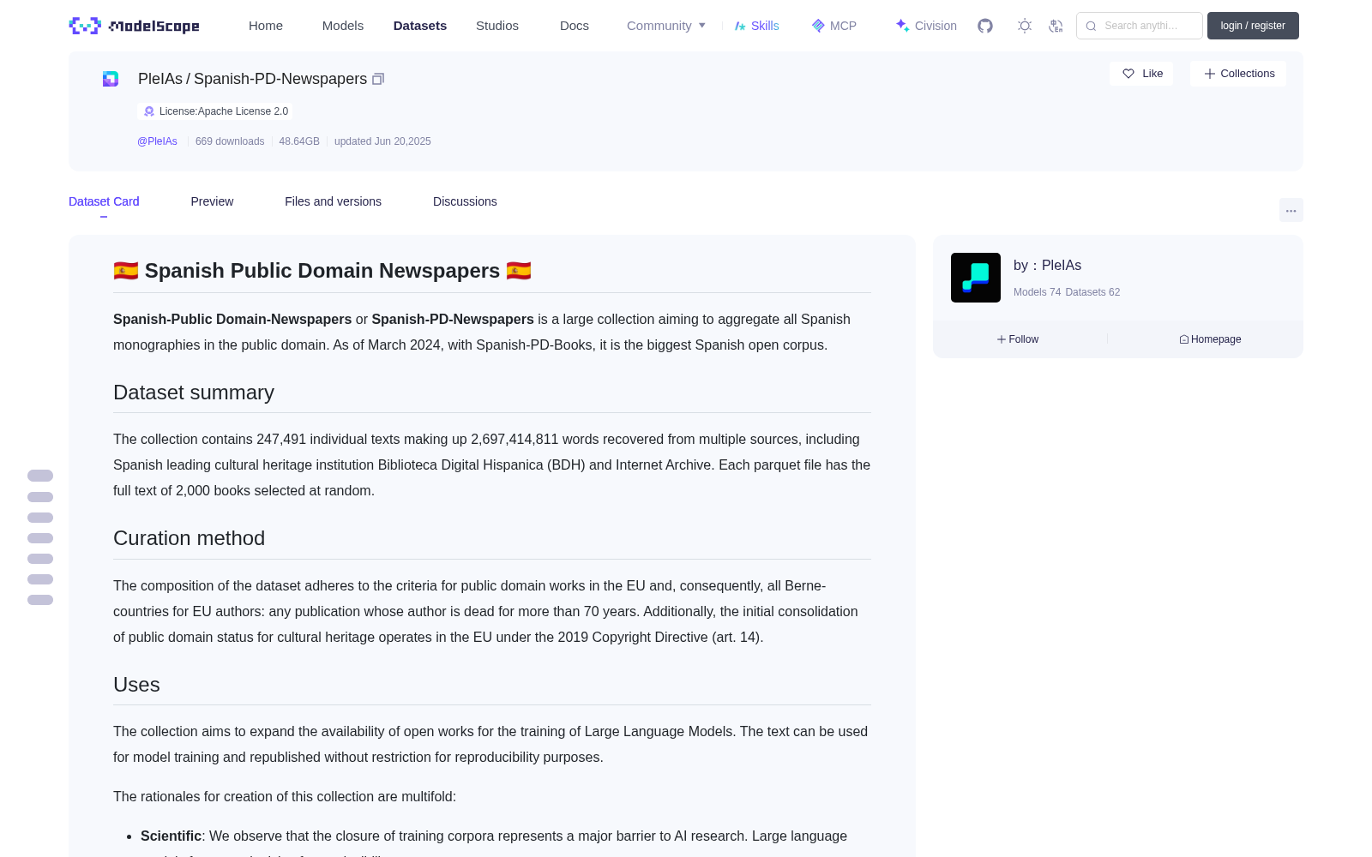Viewport: 1372px width, 857px height.
Task: Open the PleIAs Homepage link
Action: [1210, 339]
